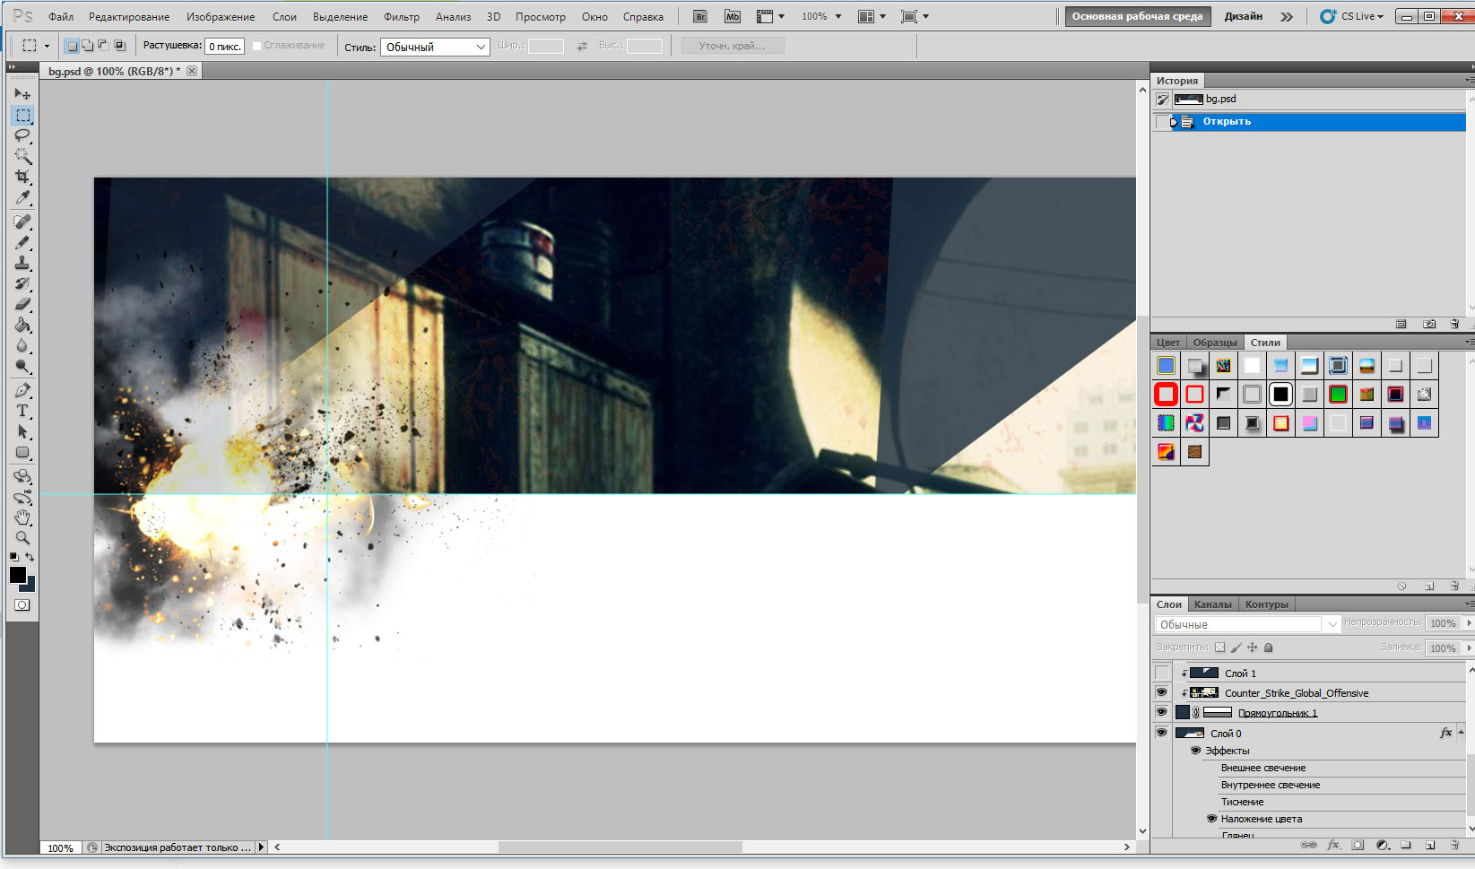The image size is (1475, 869).
Task: Launch Adobe Bridge from the Br icon
Action: (700, 16)
